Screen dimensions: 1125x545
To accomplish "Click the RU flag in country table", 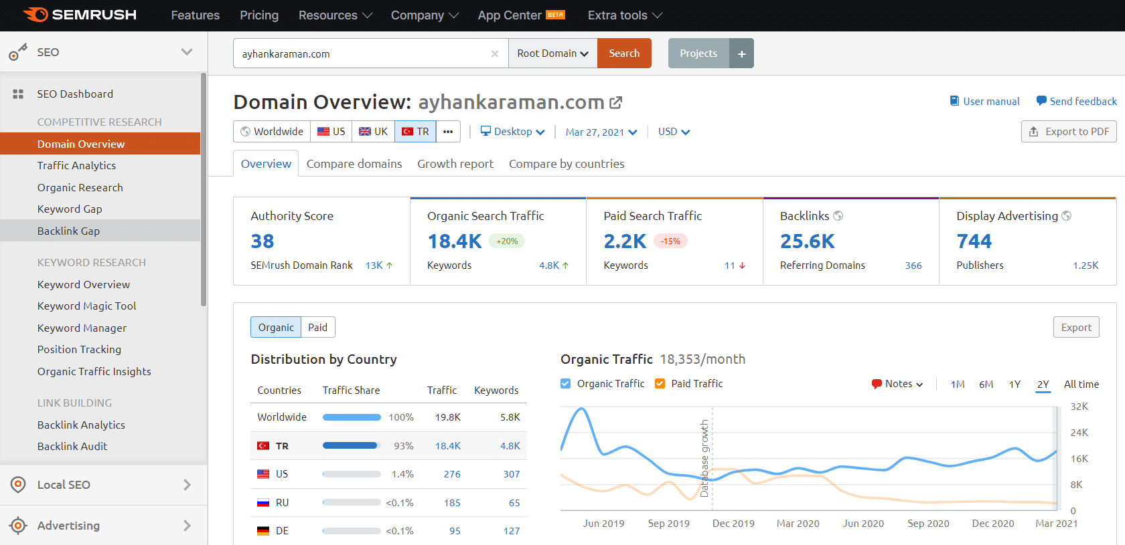I will click(263, 503).
